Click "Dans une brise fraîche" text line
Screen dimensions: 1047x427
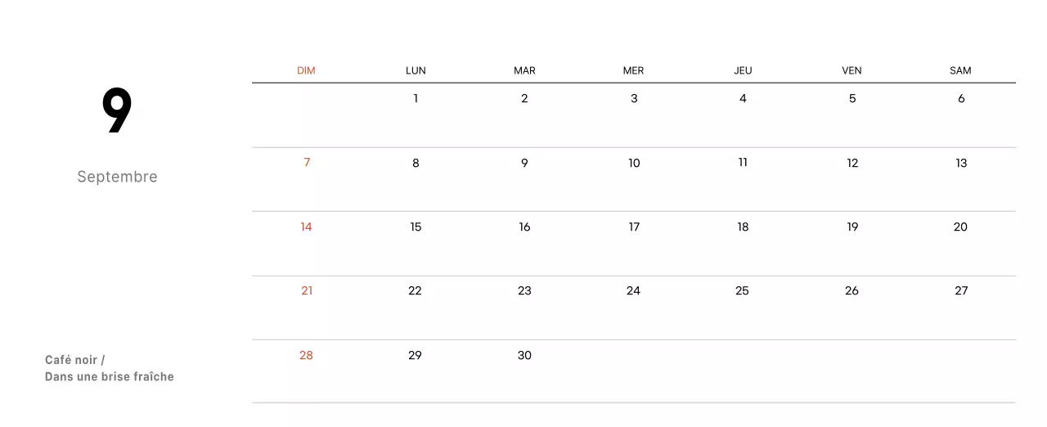pyautogui.click(x=110, y=377)
